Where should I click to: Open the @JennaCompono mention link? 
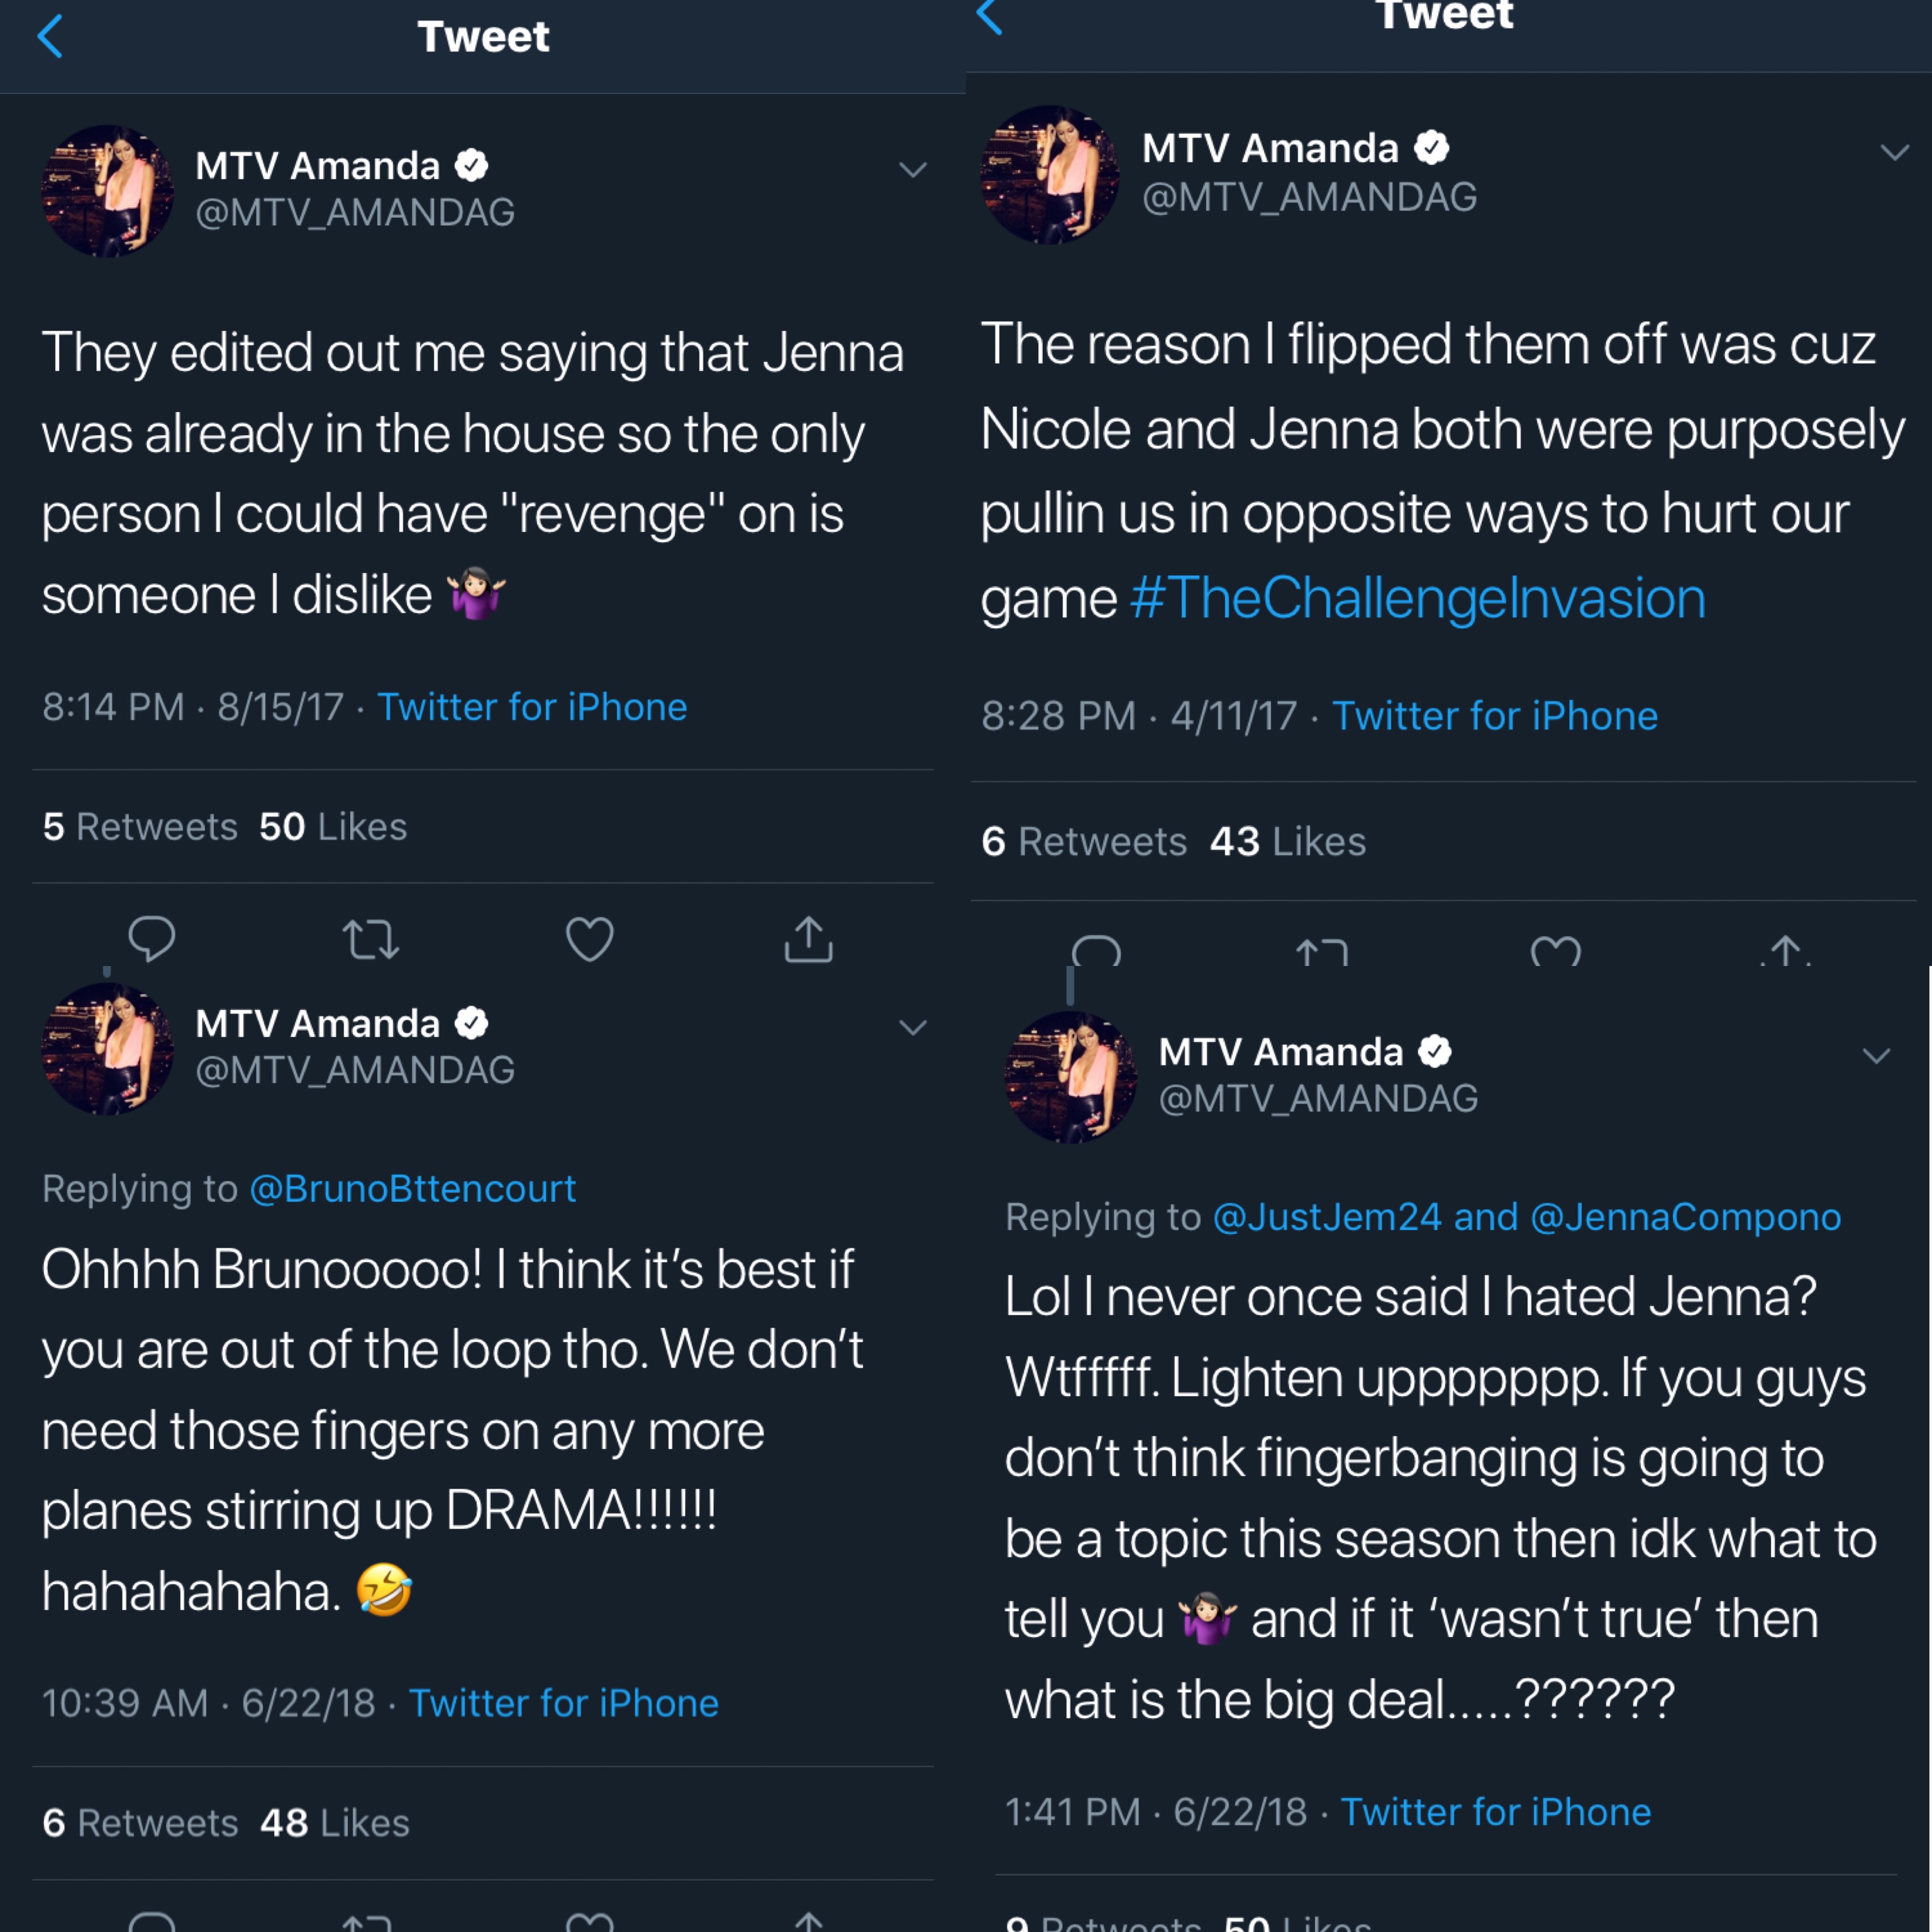point(1686,1217)
